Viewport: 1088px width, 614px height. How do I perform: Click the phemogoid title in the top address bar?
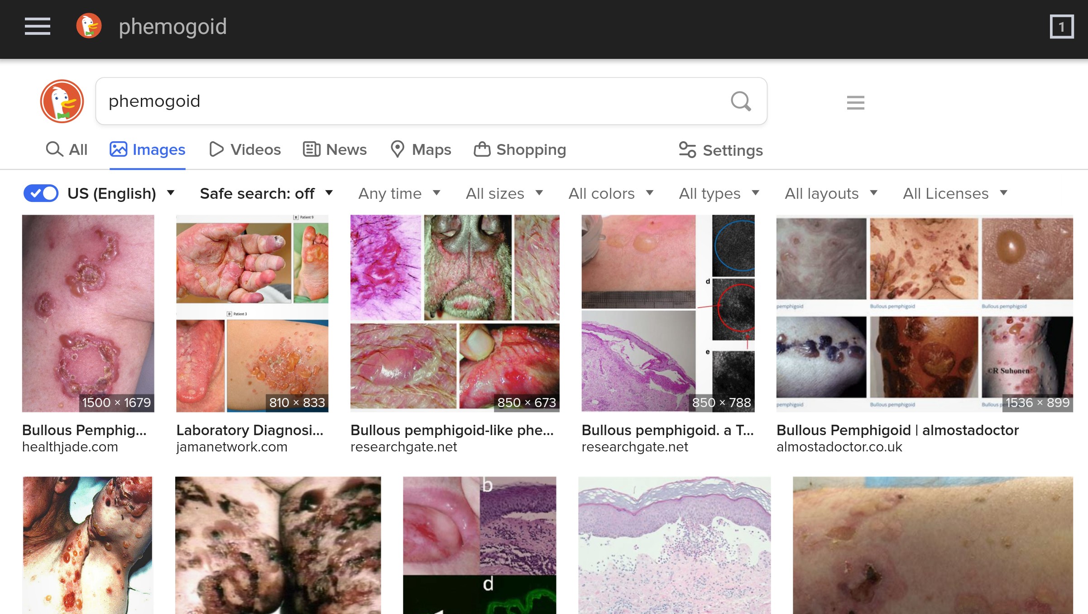click(x=173, y=26)
